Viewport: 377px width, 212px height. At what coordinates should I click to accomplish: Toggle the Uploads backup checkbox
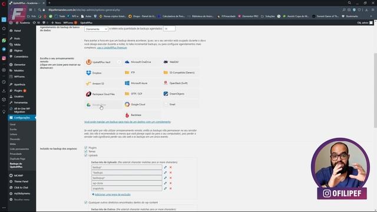[x=86, y=155]
